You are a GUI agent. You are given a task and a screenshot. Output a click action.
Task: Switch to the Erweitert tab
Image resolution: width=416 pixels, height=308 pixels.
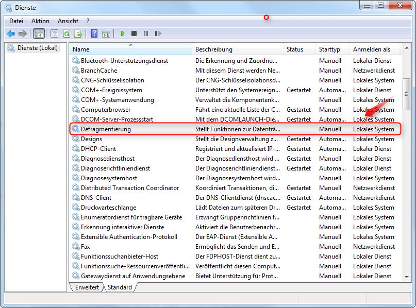click(87, 287)
